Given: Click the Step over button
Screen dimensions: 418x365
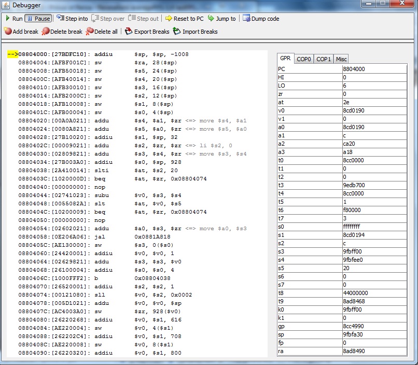Looking at the screenshot, I should [x=108, y=19].
